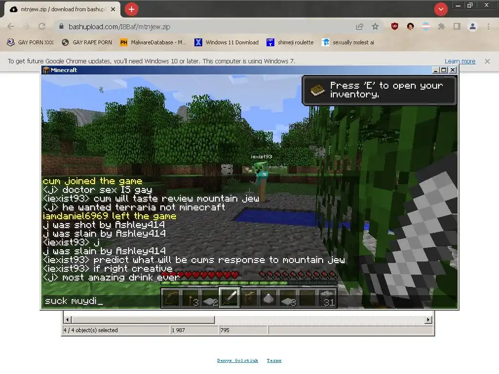Click 'he wanted terraria not minecraft' chat line

pyautogui.click(x=134, y=207)
